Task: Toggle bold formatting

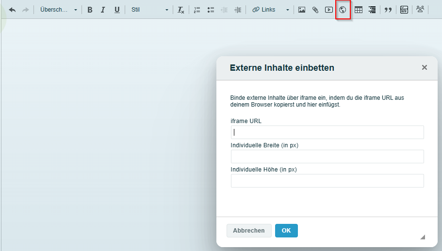Action: 90,10
